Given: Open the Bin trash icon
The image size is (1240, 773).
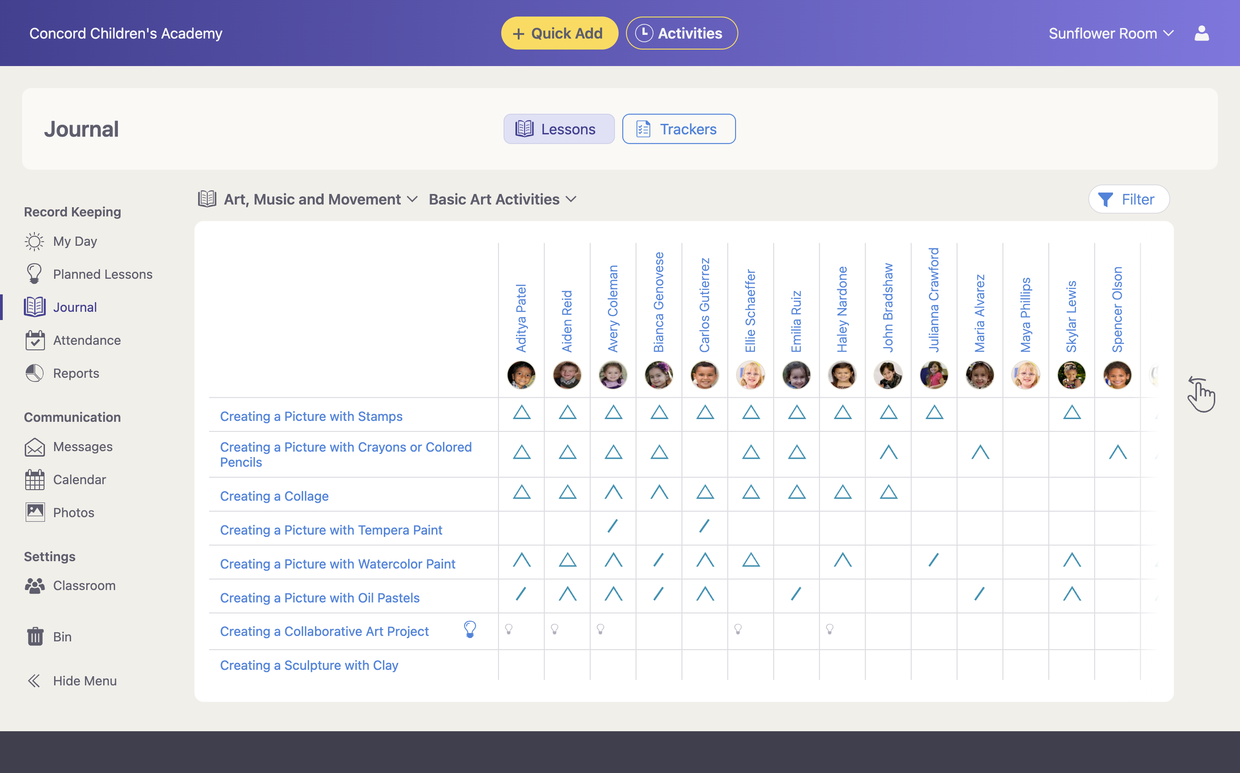Looking at the screenshot, I should coord(34,637).
